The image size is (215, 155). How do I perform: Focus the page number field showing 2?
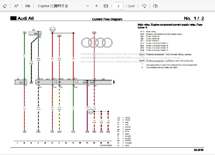118,6
